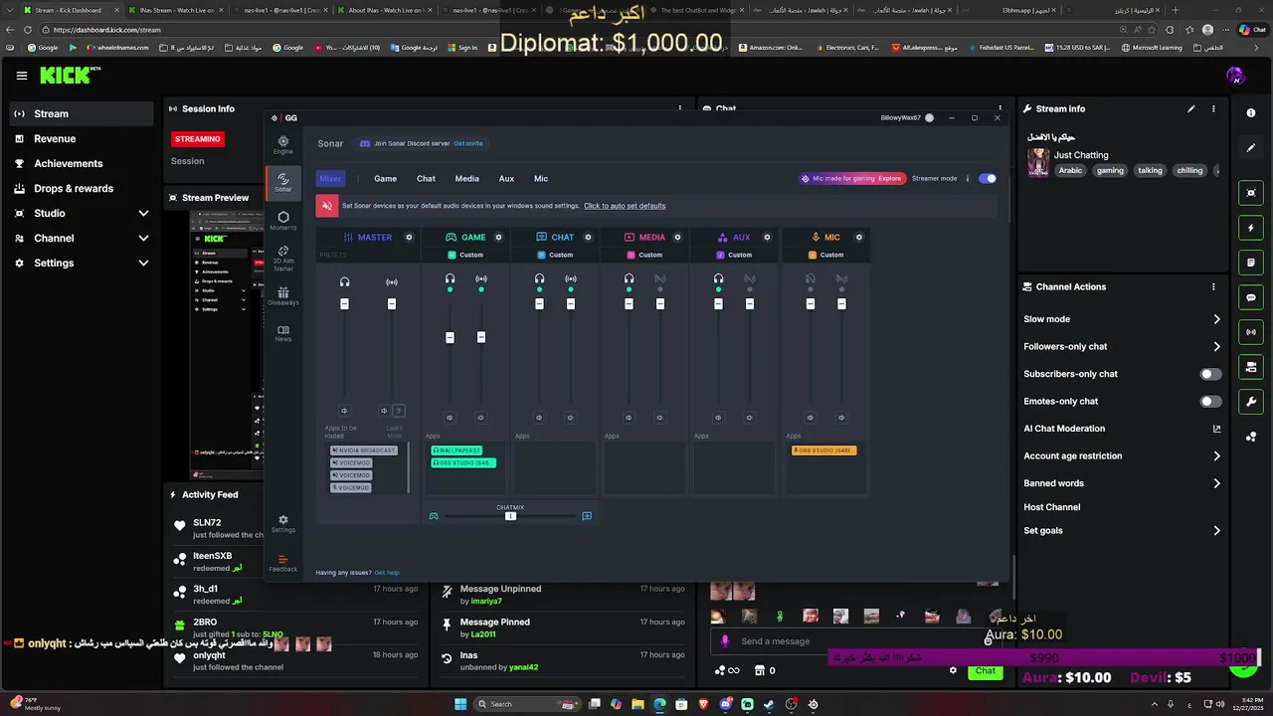Click Windows Start button
1273x716 pixels.
[x=460, y=704]
